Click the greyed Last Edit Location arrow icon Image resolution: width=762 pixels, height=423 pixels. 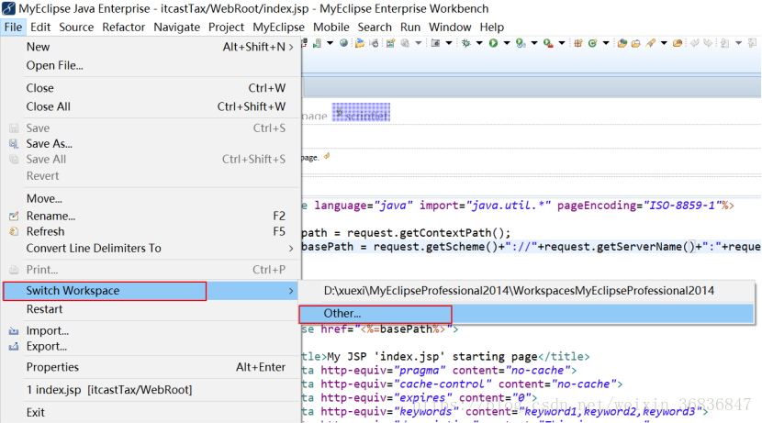click(x=695, y=43)
